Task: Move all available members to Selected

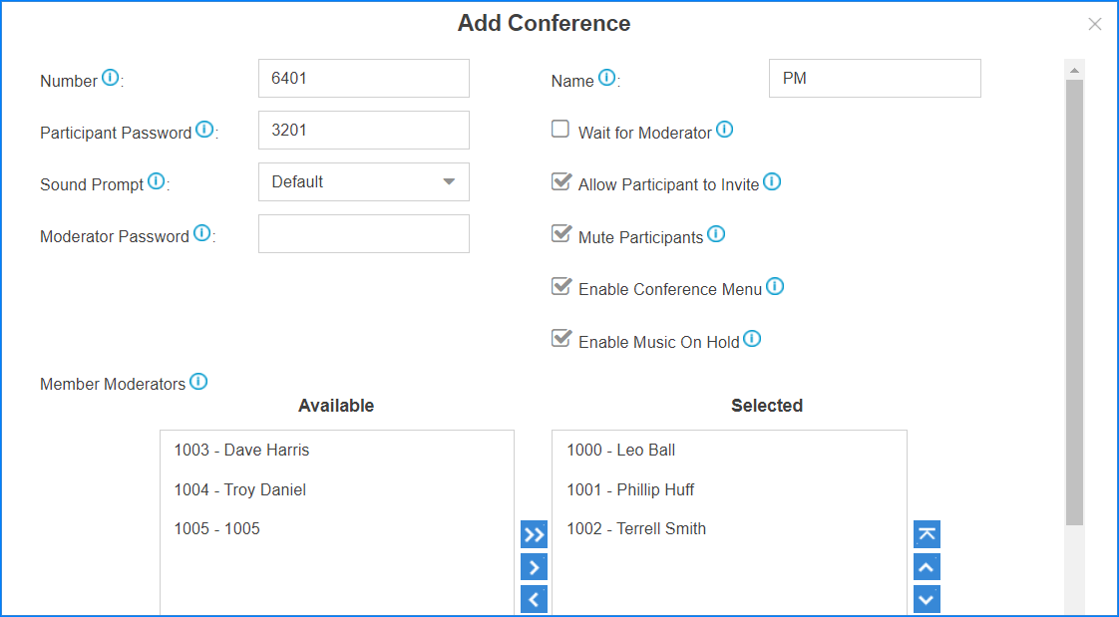Action: click(x=534, y=534)
